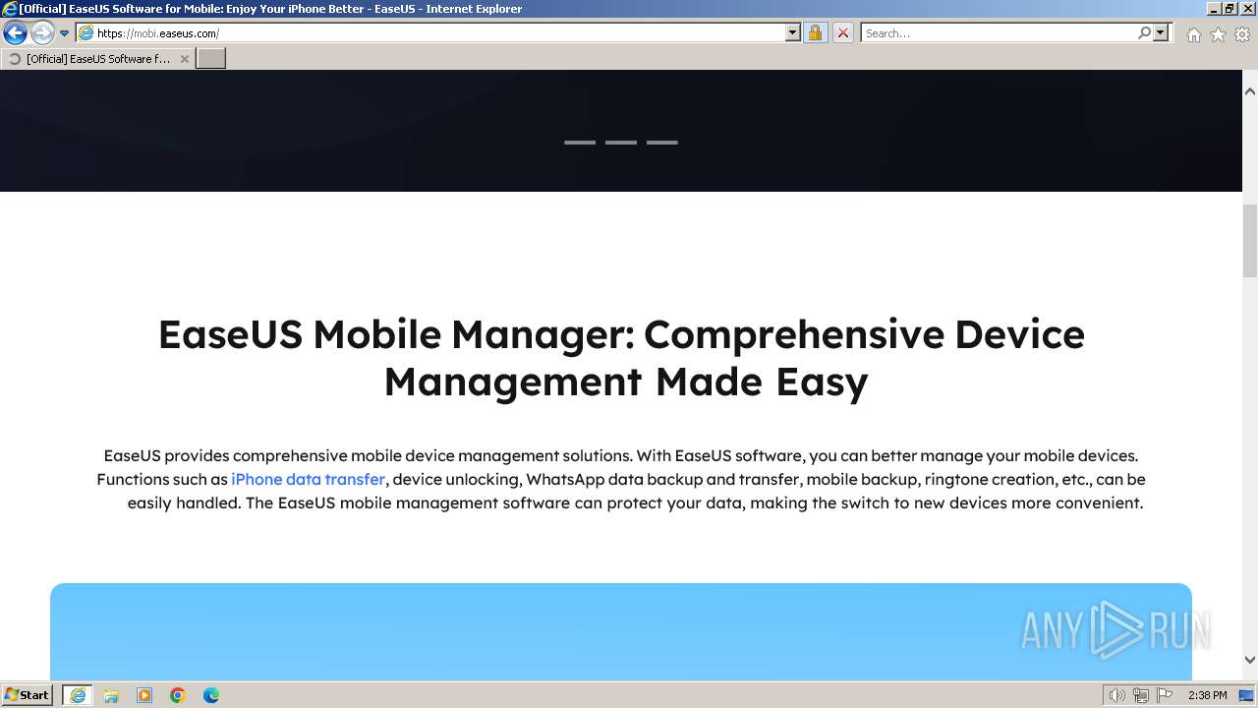Close the EaseUS Software tab
The height and width of the screenshot is (708, 1258).
[185, 59]
